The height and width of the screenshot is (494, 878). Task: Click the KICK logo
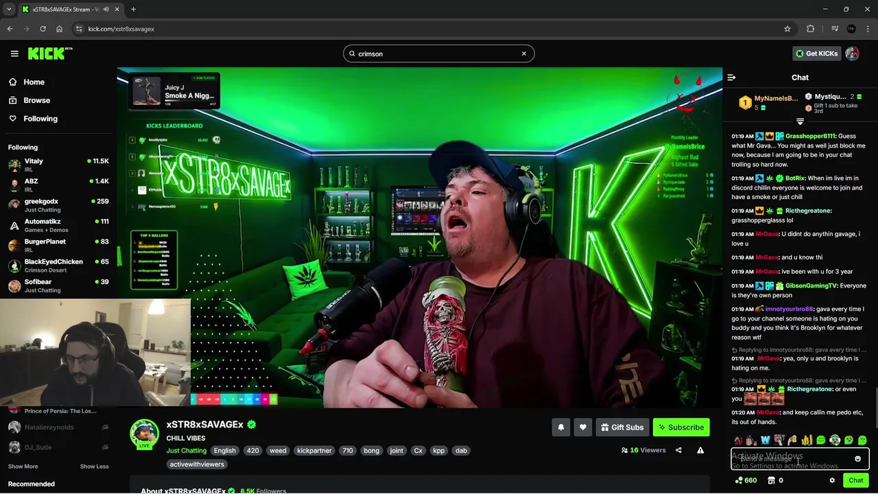pyautogui.click(x=49, y=54)
